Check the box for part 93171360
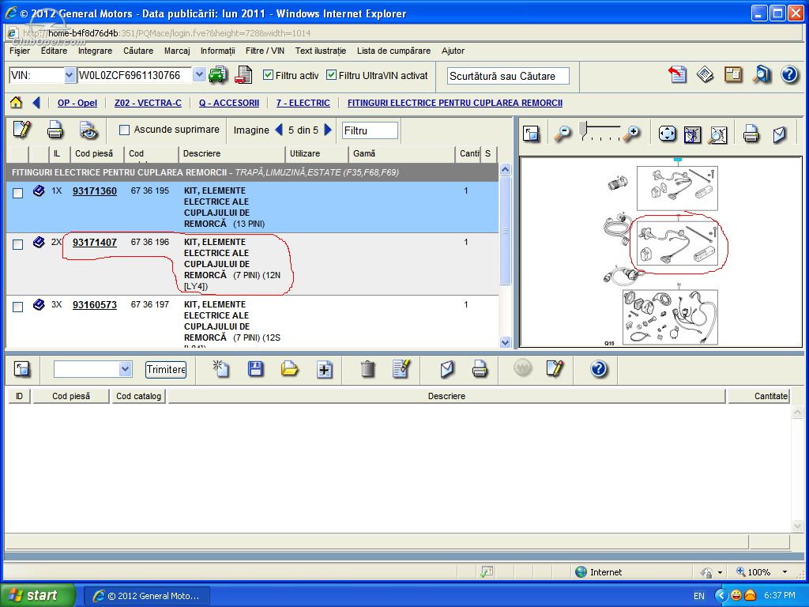 pyautogui.click(x=17, y=193)
